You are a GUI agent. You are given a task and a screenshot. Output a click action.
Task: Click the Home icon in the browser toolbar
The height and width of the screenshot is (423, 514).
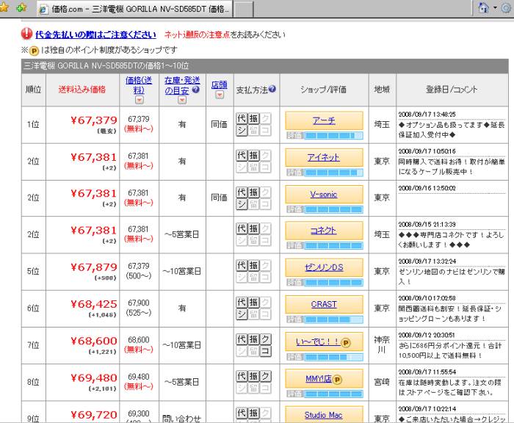[484, 7]
